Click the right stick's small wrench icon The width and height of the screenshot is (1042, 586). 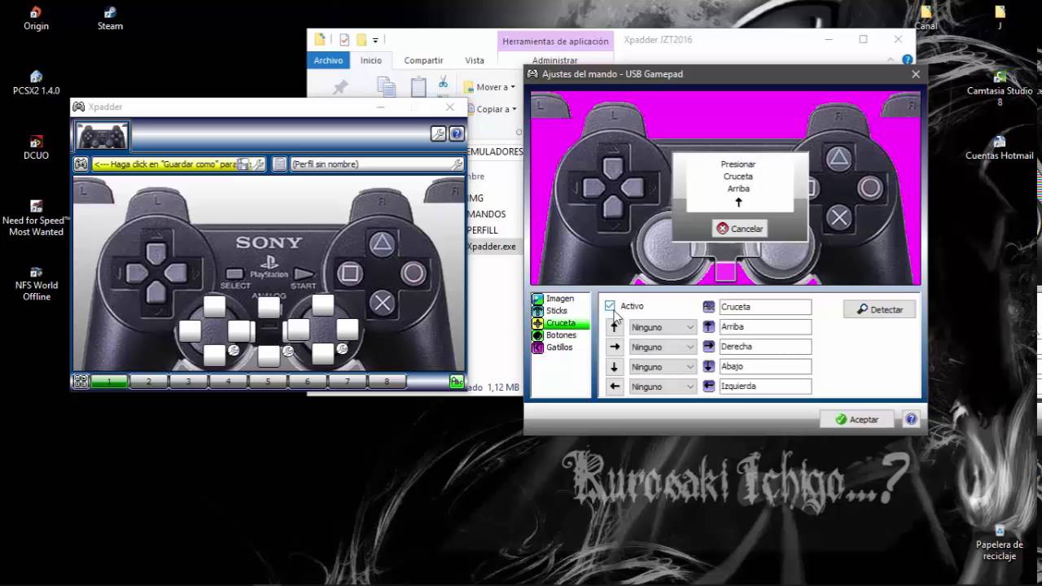pos(342,348)
